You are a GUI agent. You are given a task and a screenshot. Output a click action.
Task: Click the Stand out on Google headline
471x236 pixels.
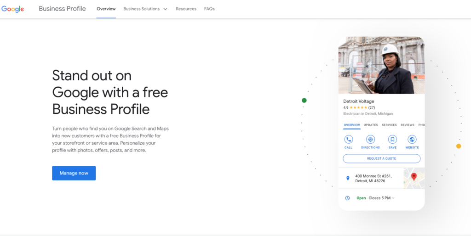click(x=110, y=92)
